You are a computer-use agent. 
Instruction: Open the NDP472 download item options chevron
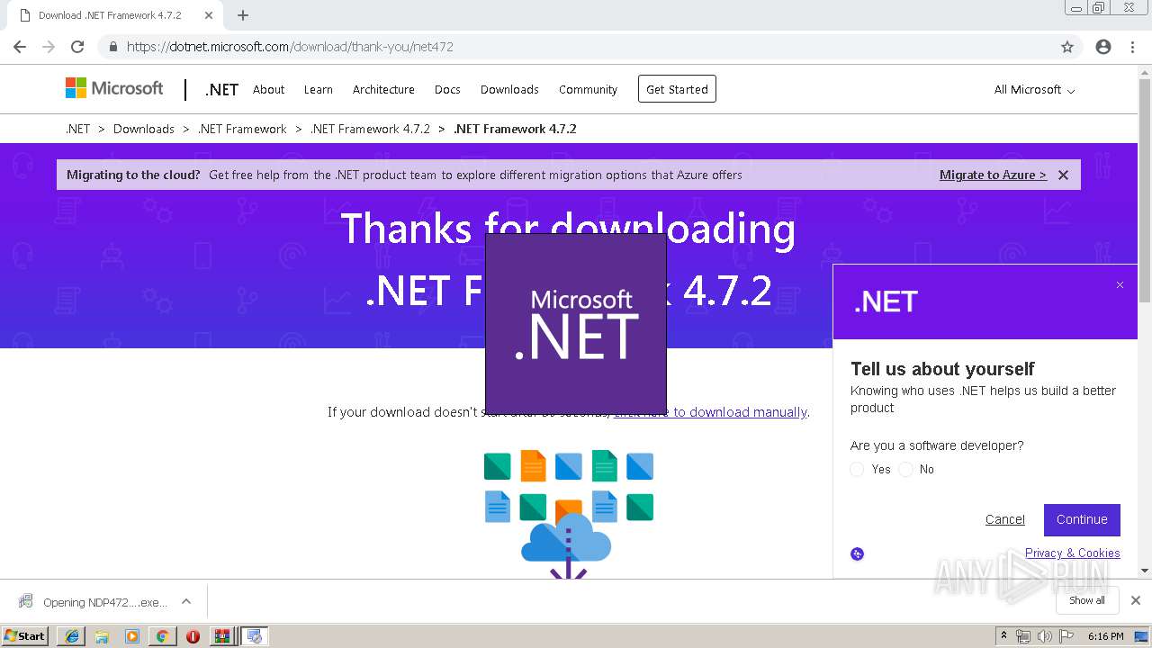(x=186, y=601)
